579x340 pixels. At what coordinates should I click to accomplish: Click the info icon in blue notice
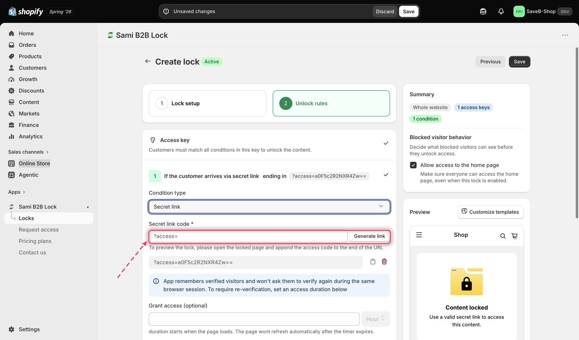[x=156, y=281]
